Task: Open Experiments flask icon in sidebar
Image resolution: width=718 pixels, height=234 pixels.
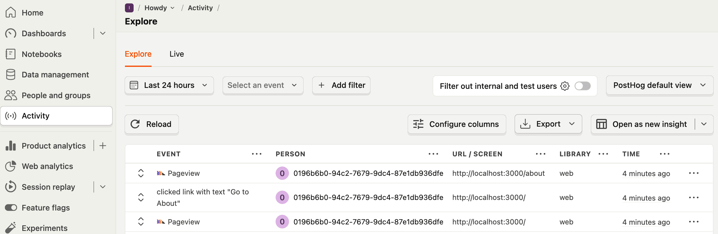Action: (11, 228)
